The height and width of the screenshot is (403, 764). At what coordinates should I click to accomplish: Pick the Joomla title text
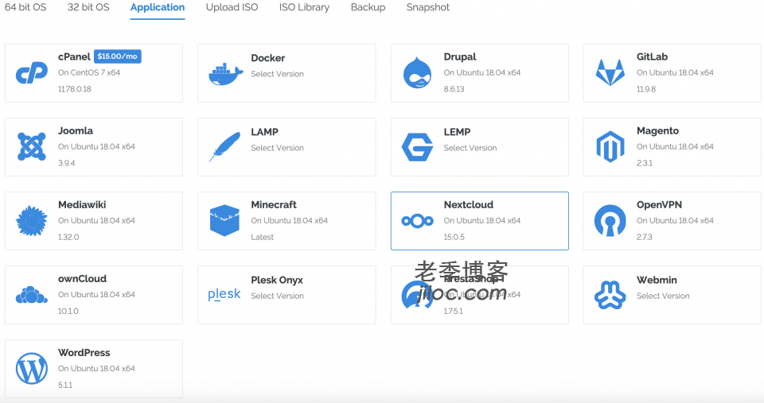(x=76, y=131)
